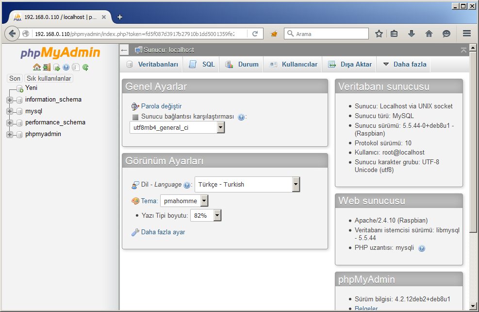Open the browser bookmarks list icon

click(394, 34)
